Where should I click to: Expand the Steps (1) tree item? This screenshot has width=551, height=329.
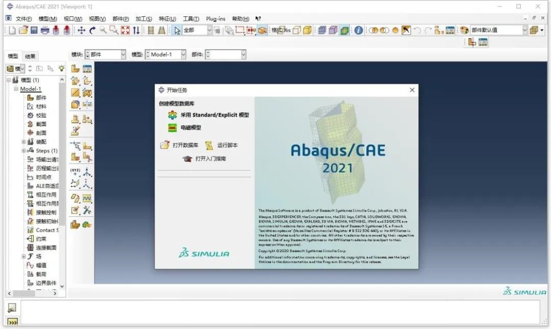click(23, 150)
